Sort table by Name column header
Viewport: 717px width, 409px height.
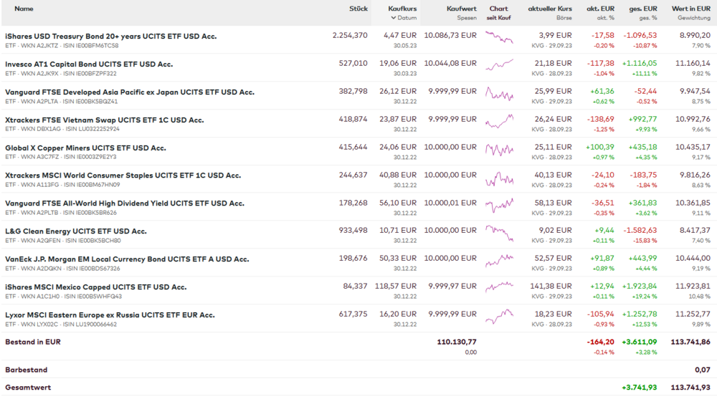click(24, 9)
